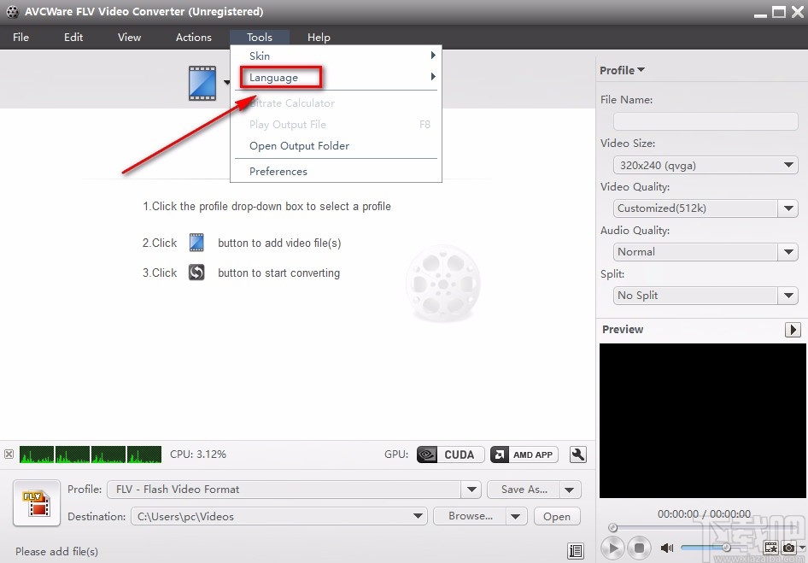Click the FLV profile format icon
This screenshot has height=563, width=808.
pyautogui.click(x=37, y=502)
